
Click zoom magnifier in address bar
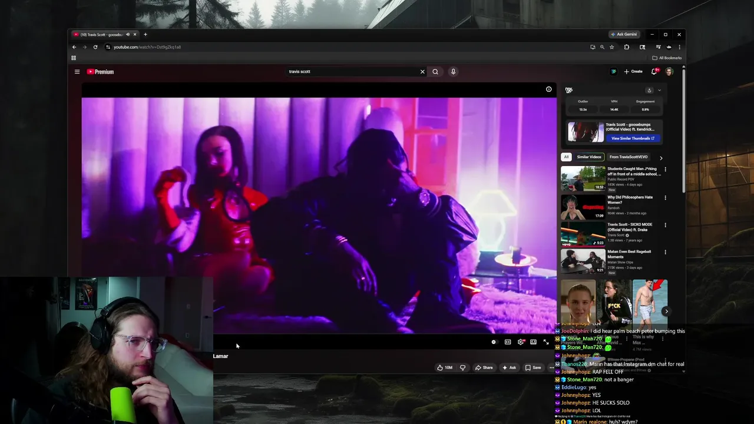pyautogui.click(x=602, y=47)
